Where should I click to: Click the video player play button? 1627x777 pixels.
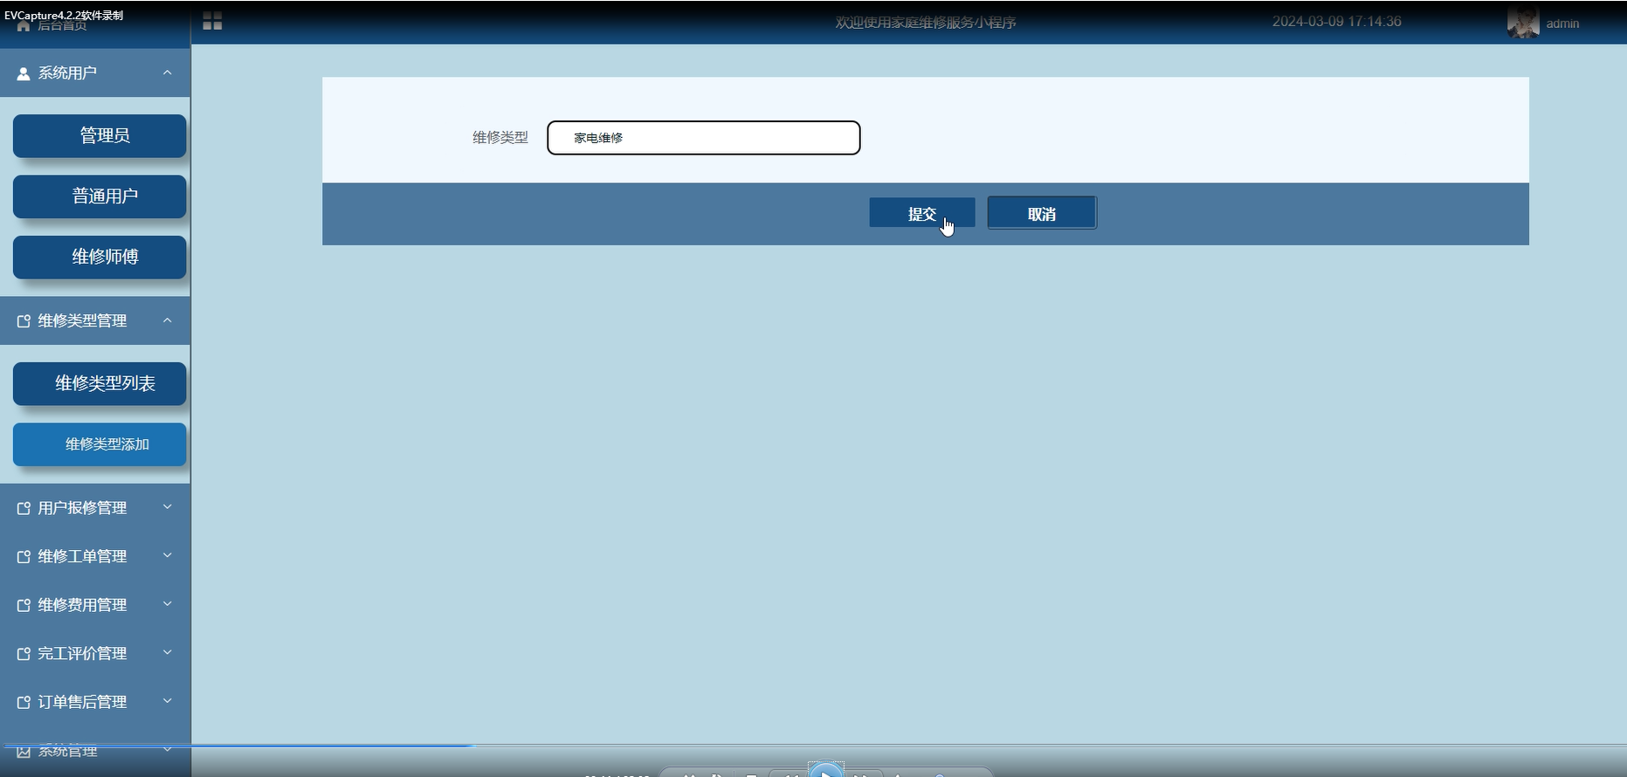pyautogui.click(x=825, y=771)
